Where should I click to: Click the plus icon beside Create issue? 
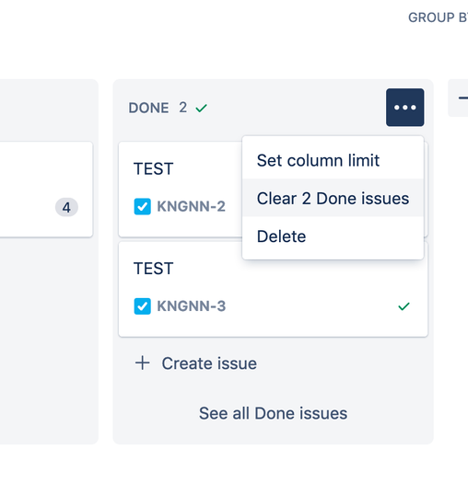142,363
